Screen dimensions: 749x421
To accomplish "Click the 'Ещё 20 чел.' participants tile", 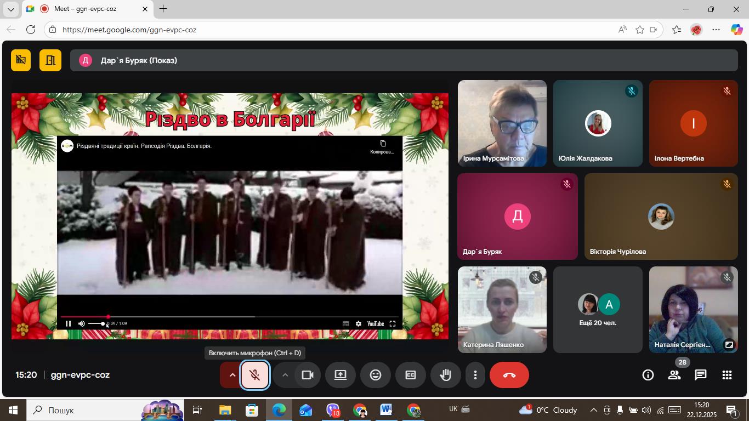I will (x=598, y=310).
